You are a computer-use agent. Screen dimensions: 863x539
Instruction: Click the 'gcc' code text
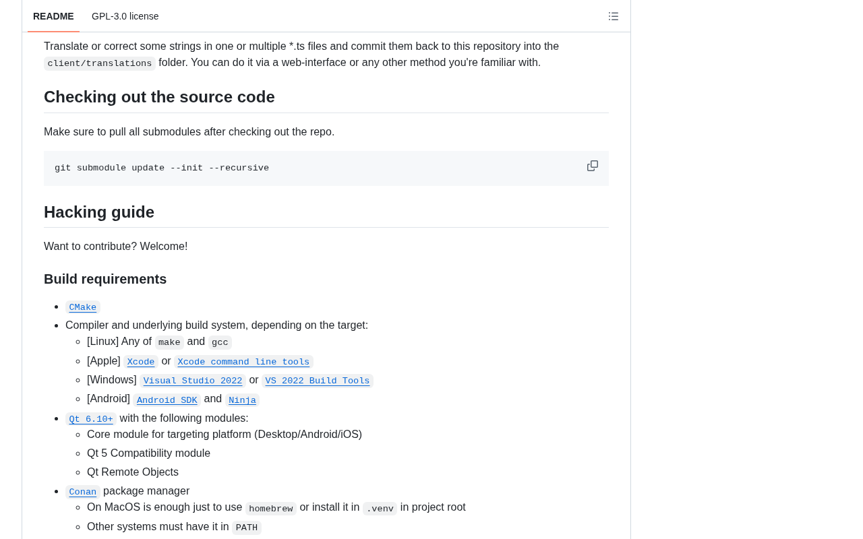click(x=220, y=342)
